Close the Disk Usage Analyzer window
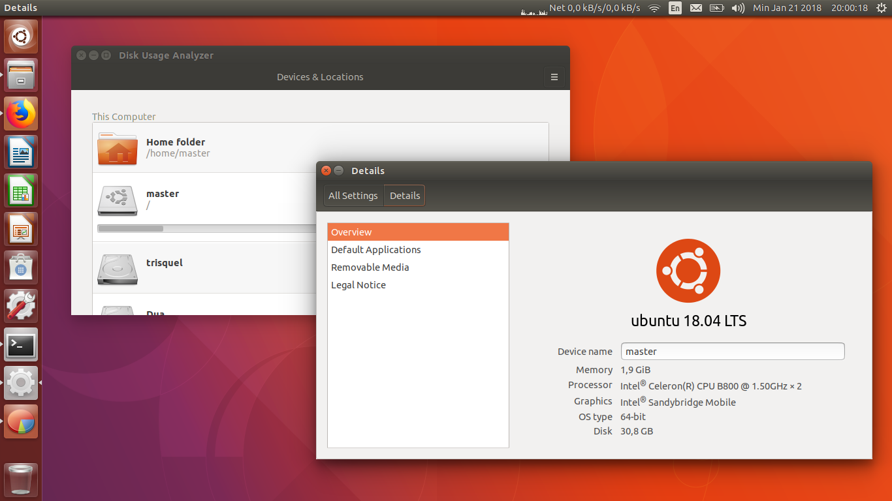Screen dimensions: 892x501 pyautogui.click(x=81, y=55)
